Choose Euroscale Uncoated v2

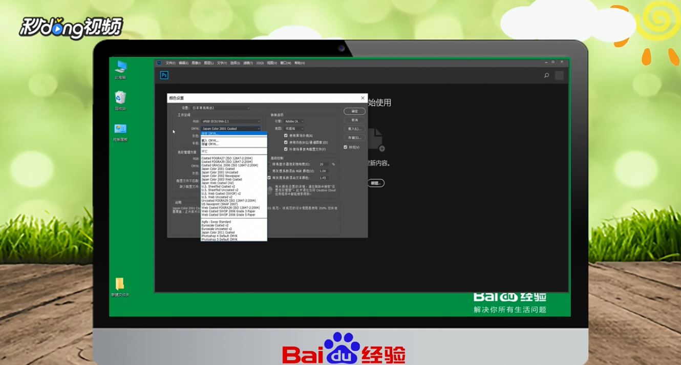point(234,229)
